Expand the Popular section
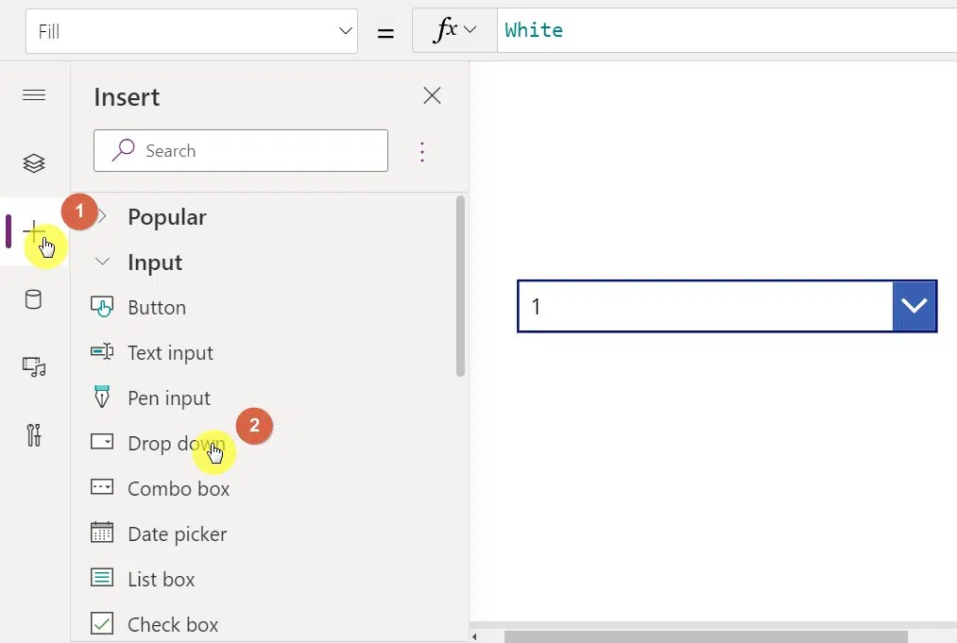This screenshot has width=957, height=643. tap(104, 216)
